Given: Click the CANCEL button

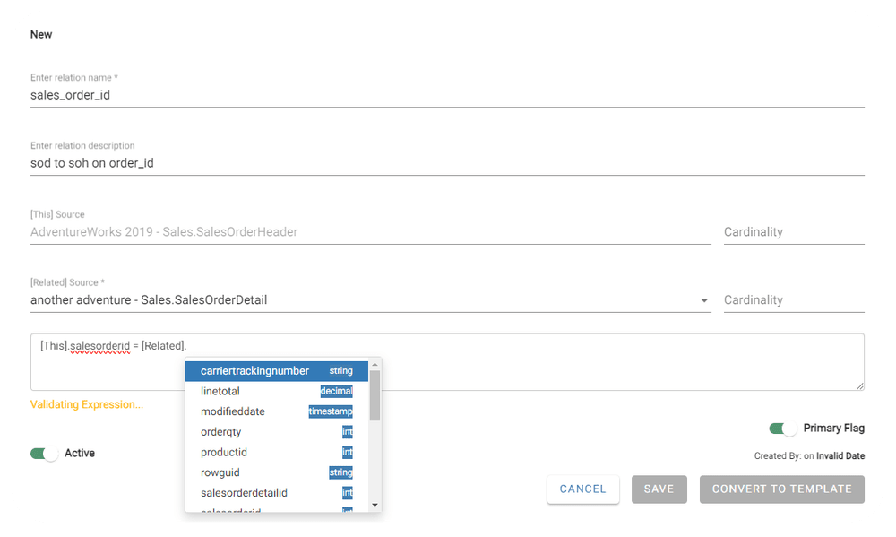Looking at the screenshot, I should (582, 489).
